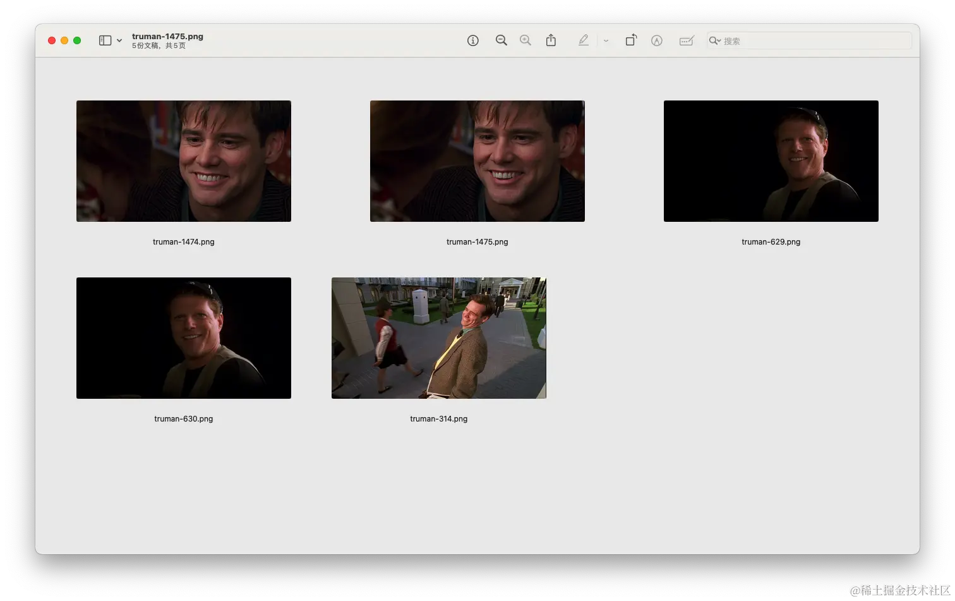Select the truman-1474.png thumbnail
Viewport: 955px width, 601px height.
click(184, 161)
